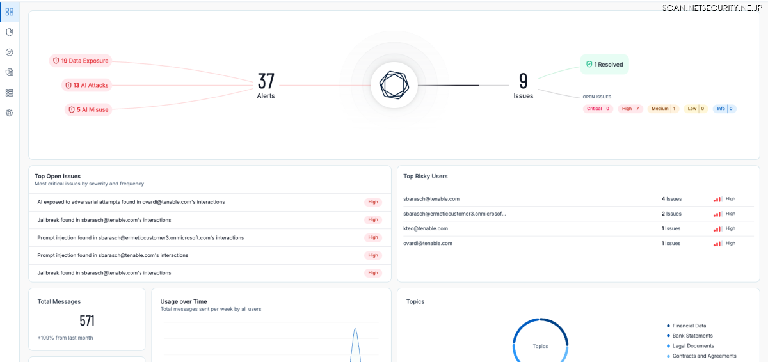Open the shield icon in sidebar

[x=9, y=32]
